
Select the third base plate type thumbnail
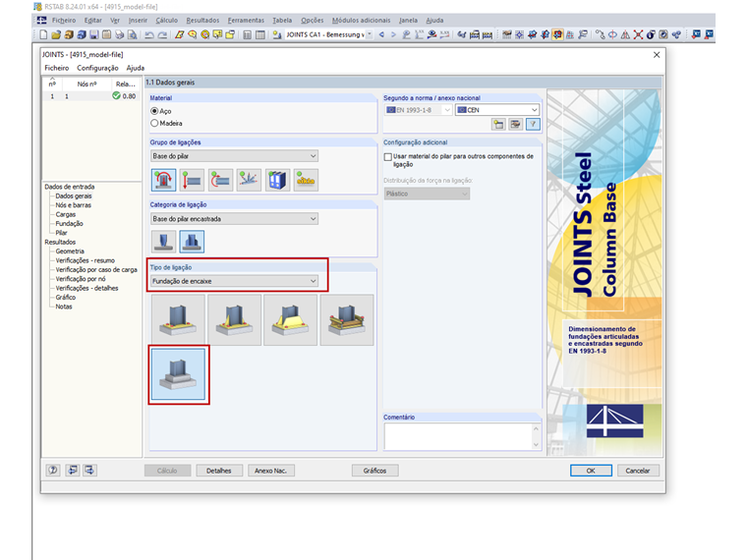[x=291, y=319]
